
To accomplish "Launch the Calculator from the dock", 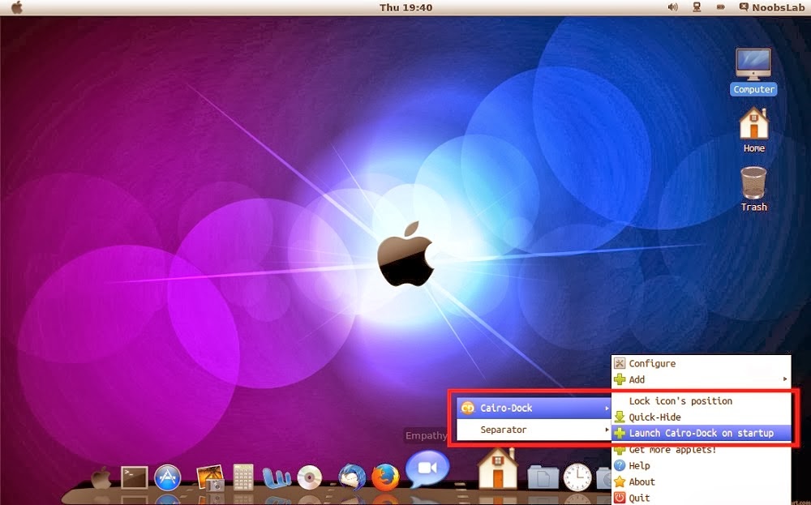I will tap(243, 477).
